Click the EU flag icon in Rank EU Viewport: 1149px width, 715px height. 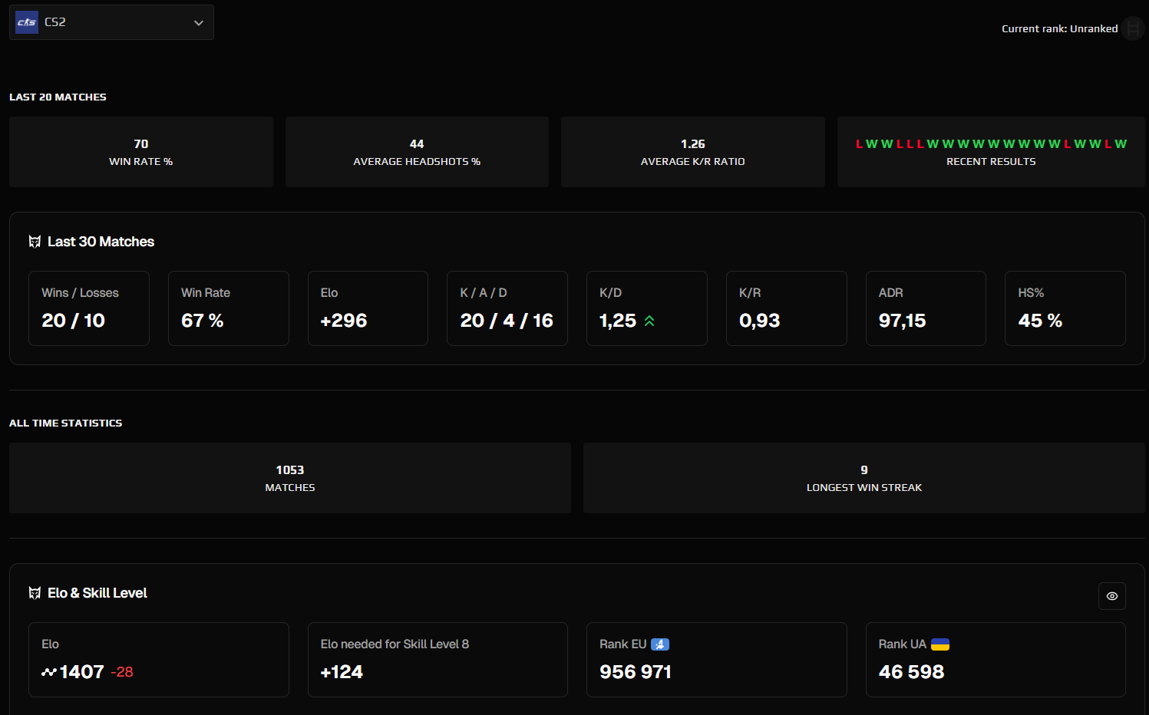pos(661,644)
